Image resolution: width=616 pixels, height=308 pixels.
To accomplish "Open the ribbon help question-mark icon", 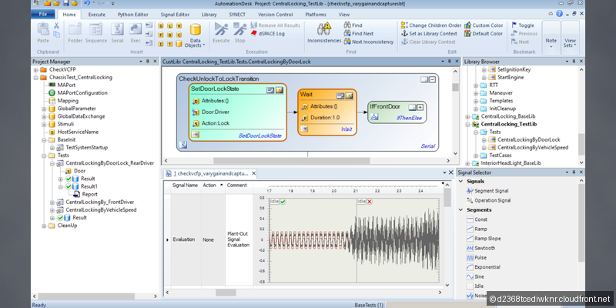I will coord(560,14).
